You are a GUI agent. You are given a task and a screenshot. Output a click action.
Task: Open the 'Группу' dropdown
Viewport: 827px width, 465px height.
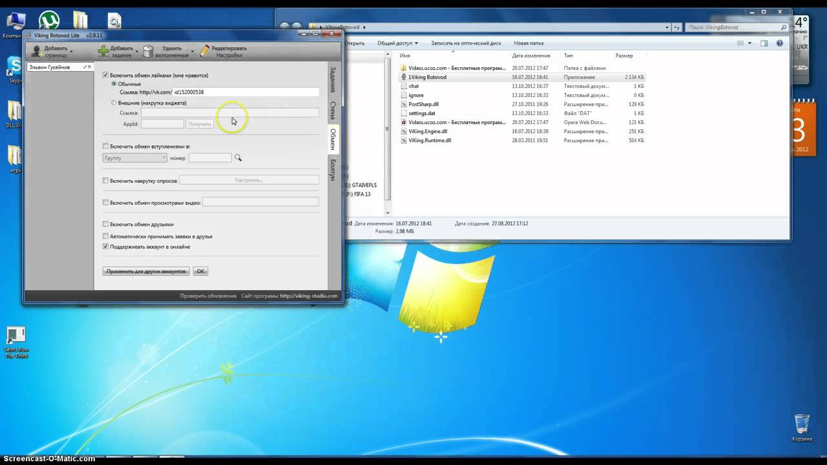135,158
